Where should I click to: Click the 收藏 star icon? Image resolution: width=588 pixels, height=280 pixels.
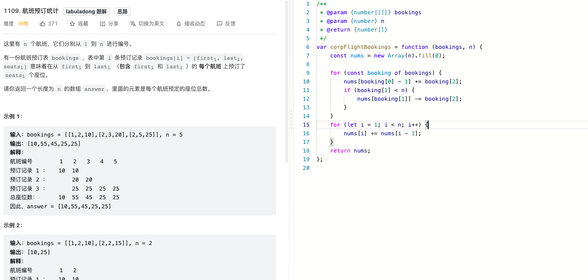[x=72, y=24]
